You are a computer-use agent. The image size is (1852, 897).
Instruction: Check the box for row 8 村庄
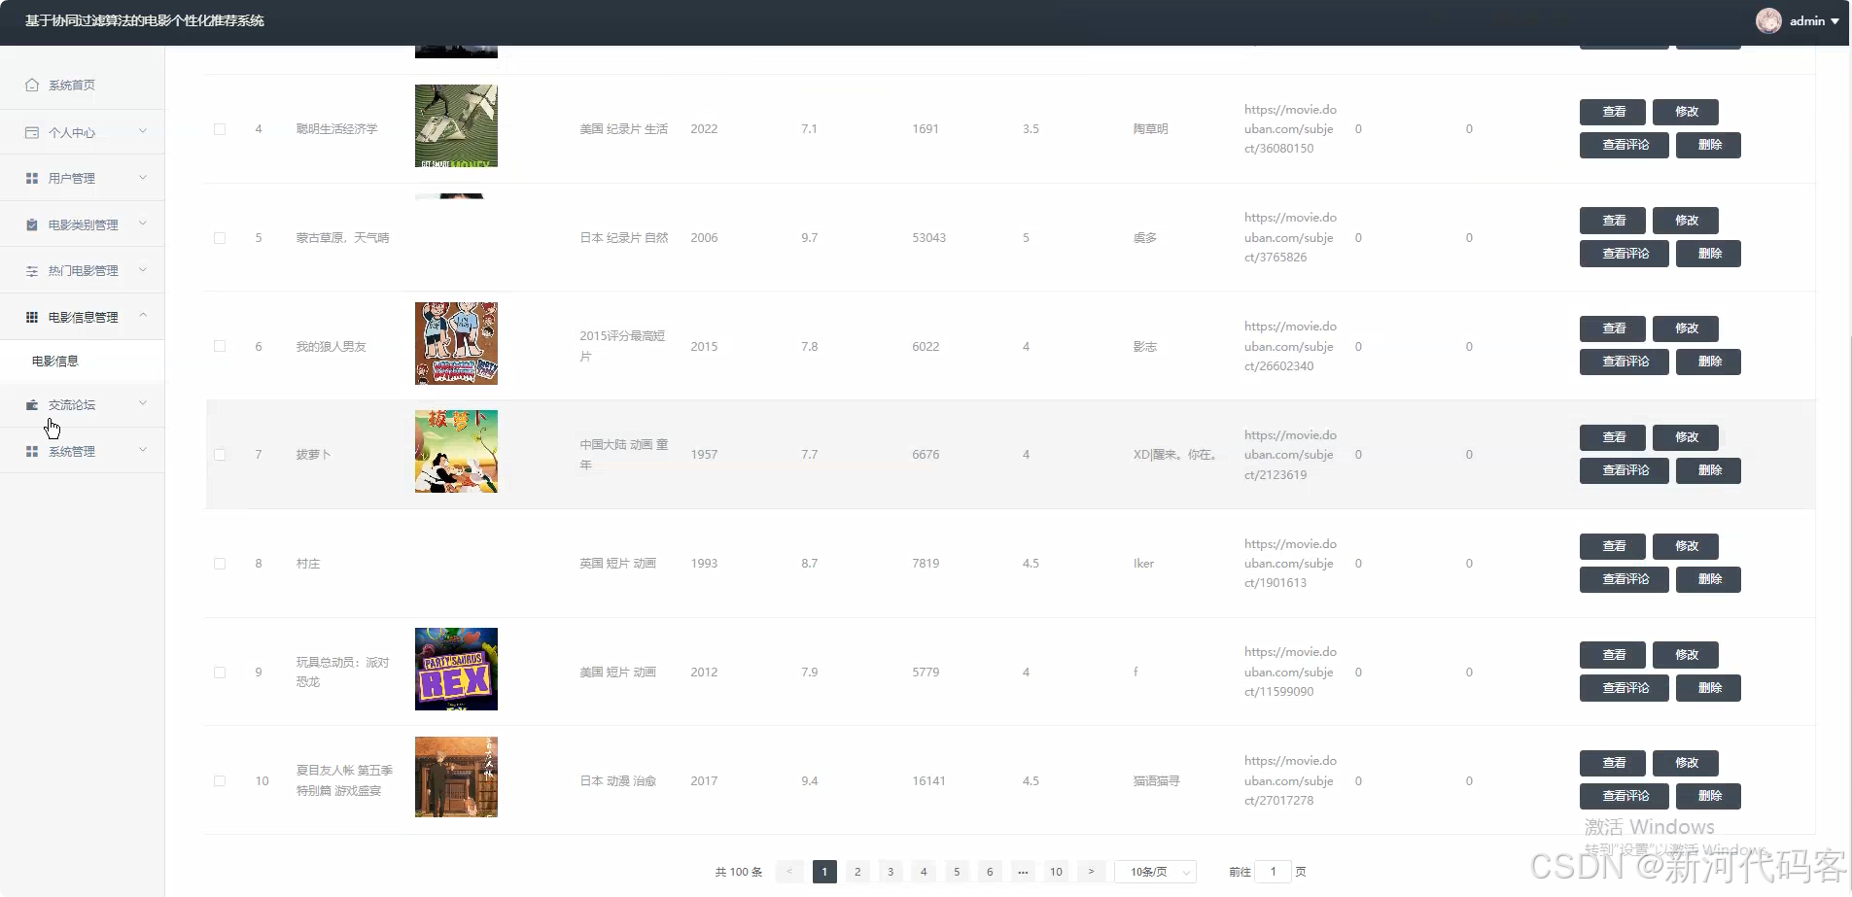(220, 564)
